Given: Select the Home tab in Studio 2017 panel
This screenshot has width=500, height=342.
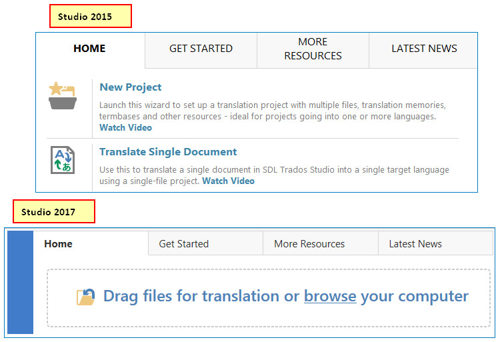Looking at the screenshot, I should tap(58, 244).
